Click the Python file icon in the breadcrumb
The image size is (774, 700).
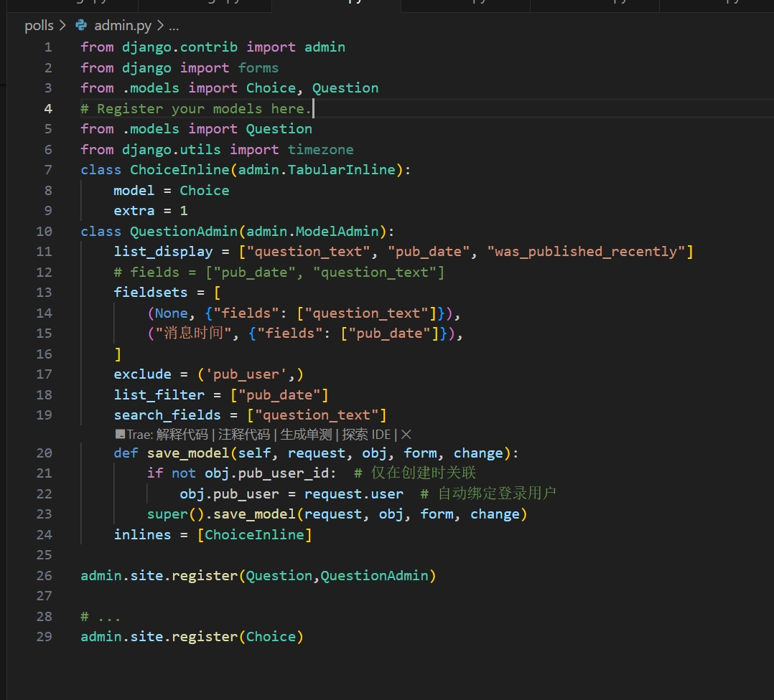pos(81,25)
